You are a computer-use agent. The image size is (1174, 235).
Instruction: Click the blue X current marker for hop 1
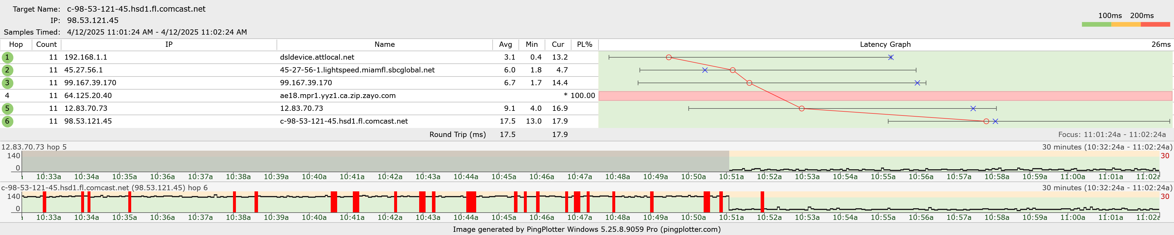pyautogui.click(x=890, y=57)
